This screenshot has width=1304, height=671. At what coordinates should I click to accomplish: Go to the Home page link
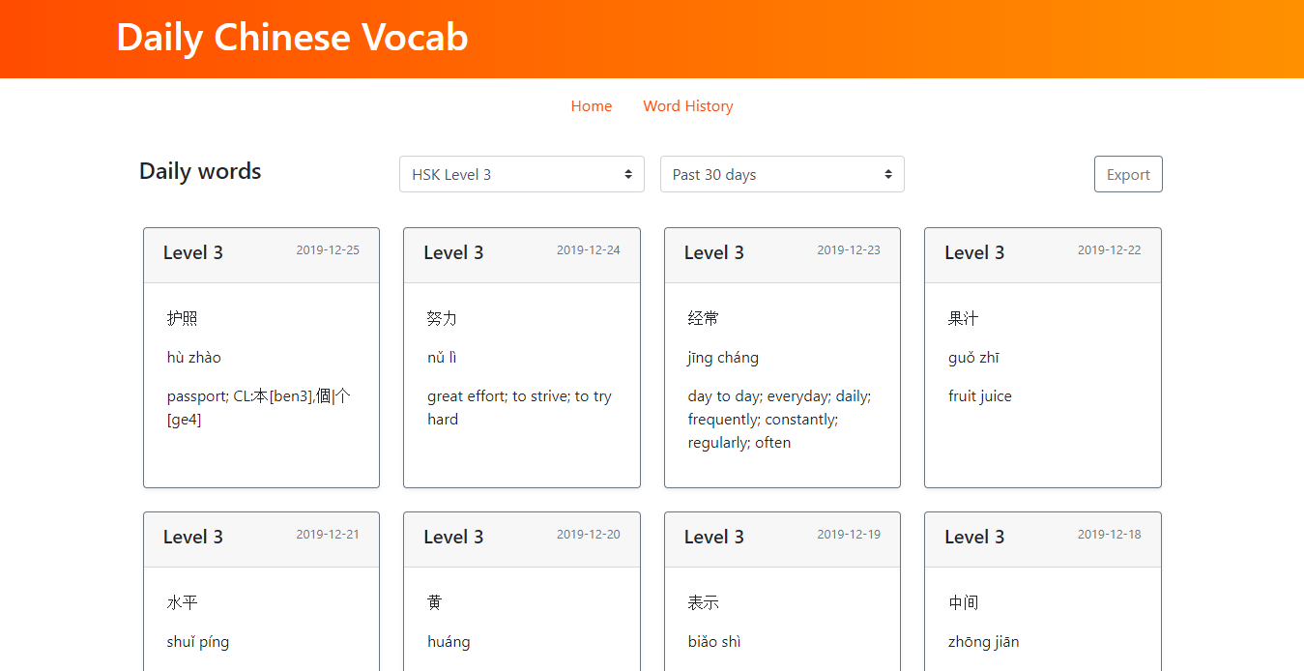coord(591,106)
